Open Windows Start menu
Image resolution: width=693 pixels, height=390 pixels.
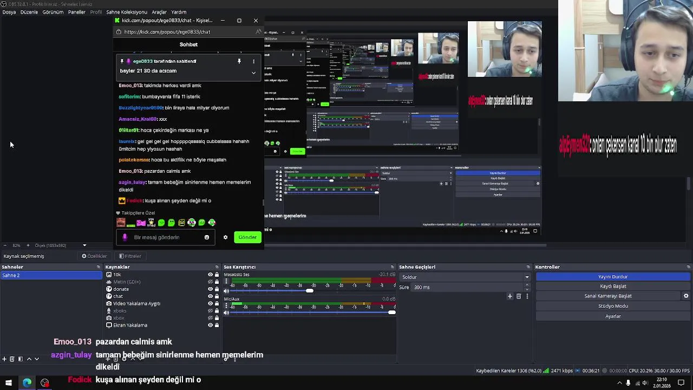click(8, 383)
